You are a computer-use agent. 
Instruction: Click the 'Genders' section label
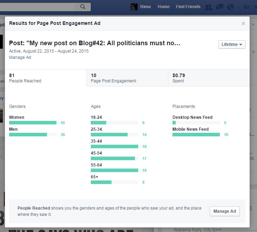point(18,107)
